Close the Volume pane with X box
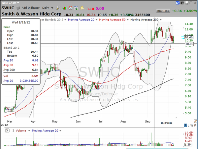The image size is (198, 149). click(x=7, y=131)
